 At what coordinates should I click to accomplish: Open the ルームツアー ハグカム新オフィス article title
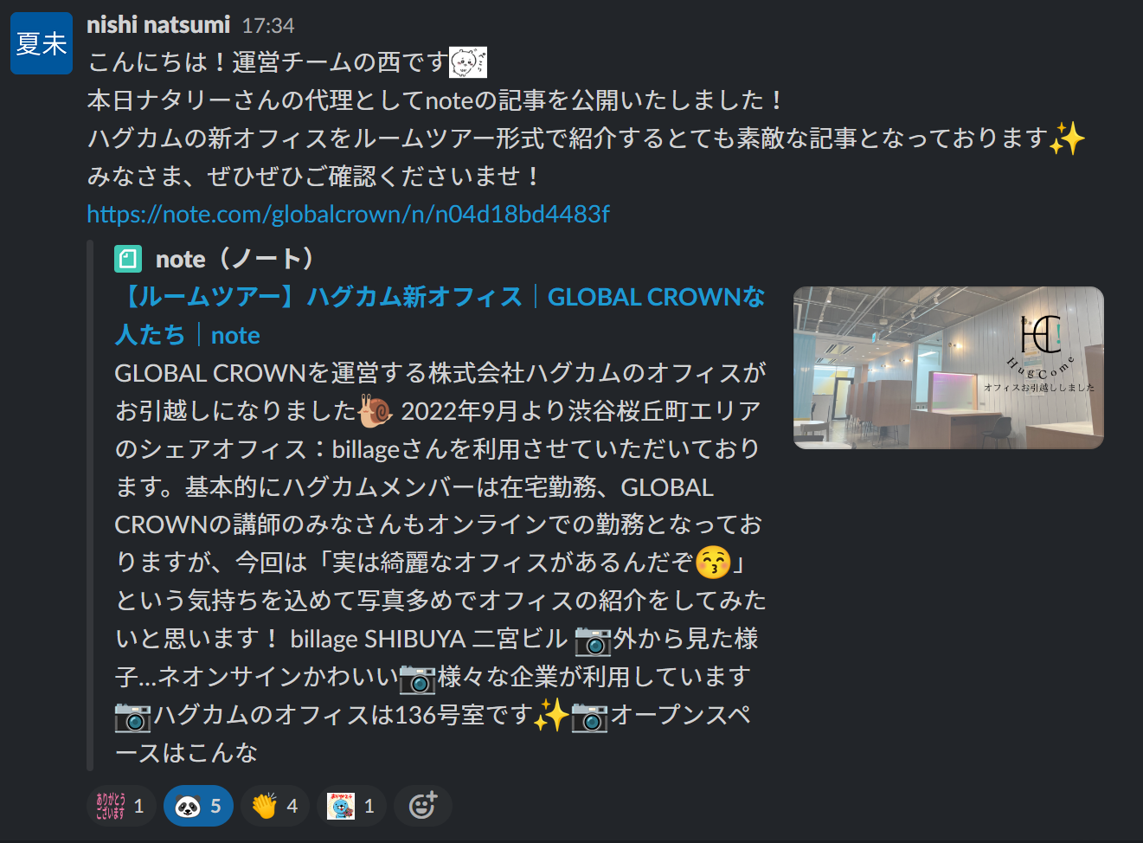tap(440, 316)
